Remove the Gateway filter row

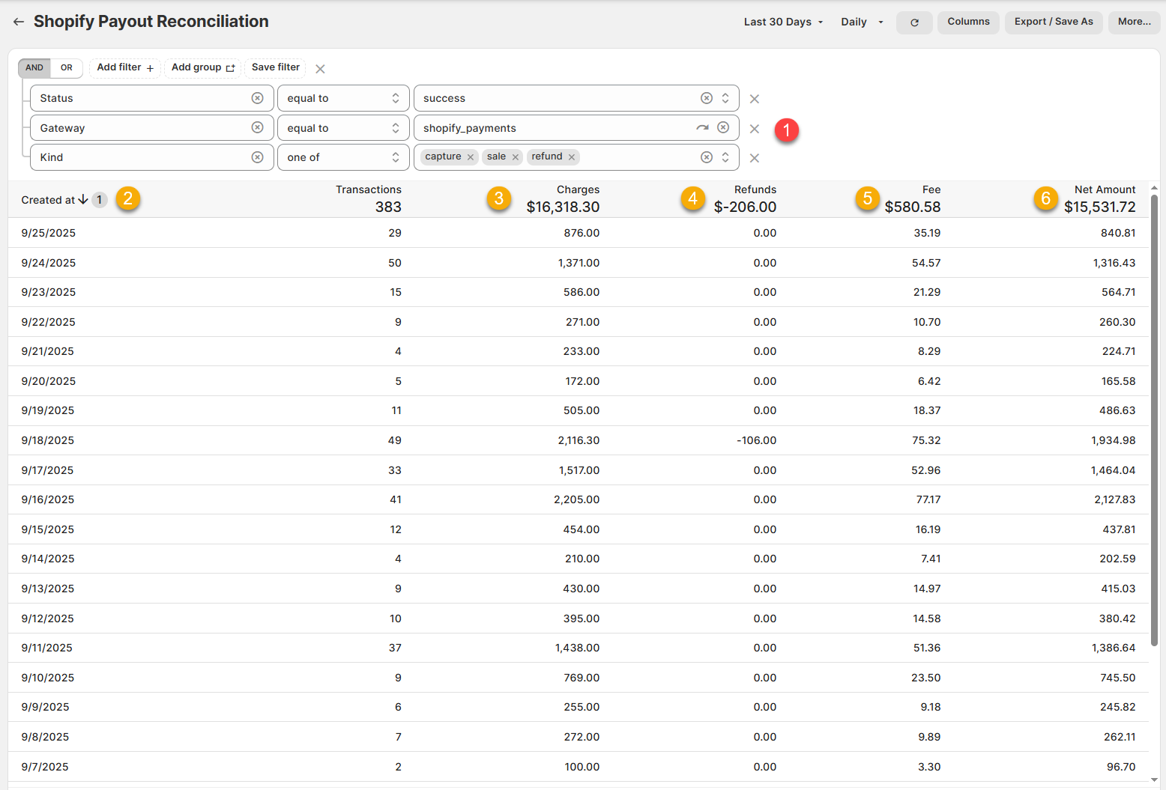754,129
